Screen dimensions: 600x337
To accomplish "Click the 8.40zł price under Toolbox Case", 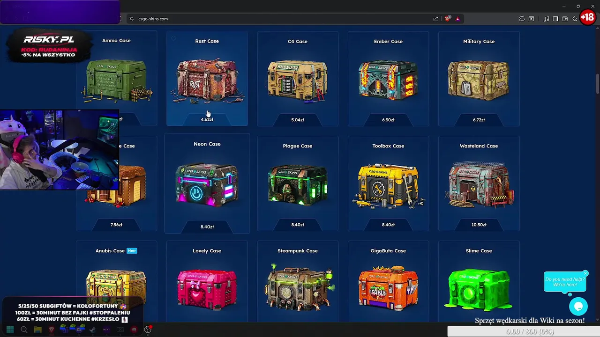I will tap(388, 225).
